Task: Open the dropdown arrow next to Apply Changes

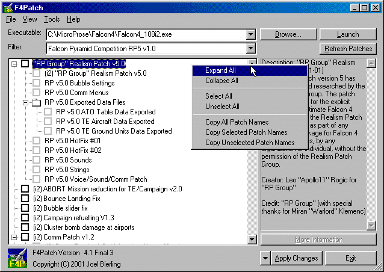Action: pos(265,259)
